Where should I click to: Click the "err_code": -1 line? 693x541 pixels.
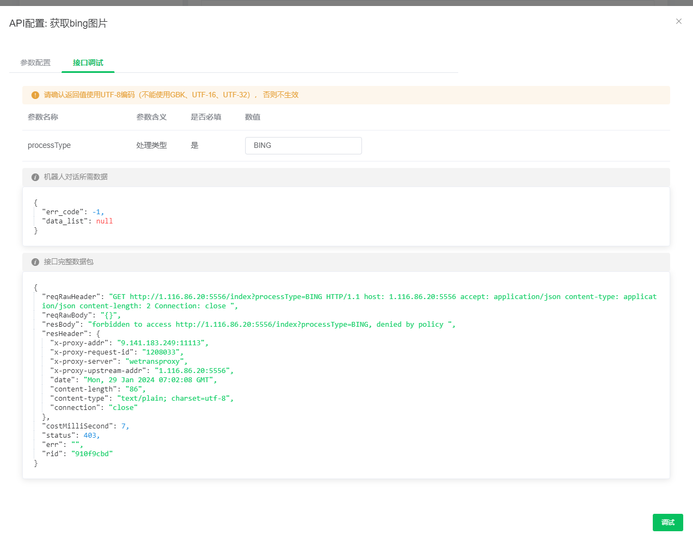(x=73, y=212)
